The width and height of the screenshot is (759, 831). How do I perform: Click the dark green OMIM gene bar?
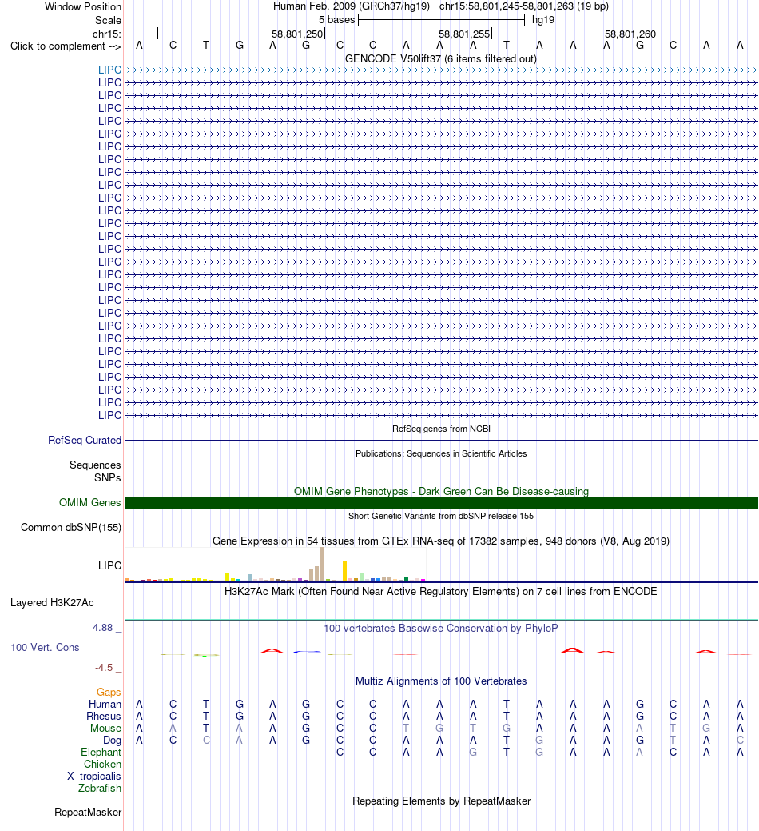[x=442, y=502]
